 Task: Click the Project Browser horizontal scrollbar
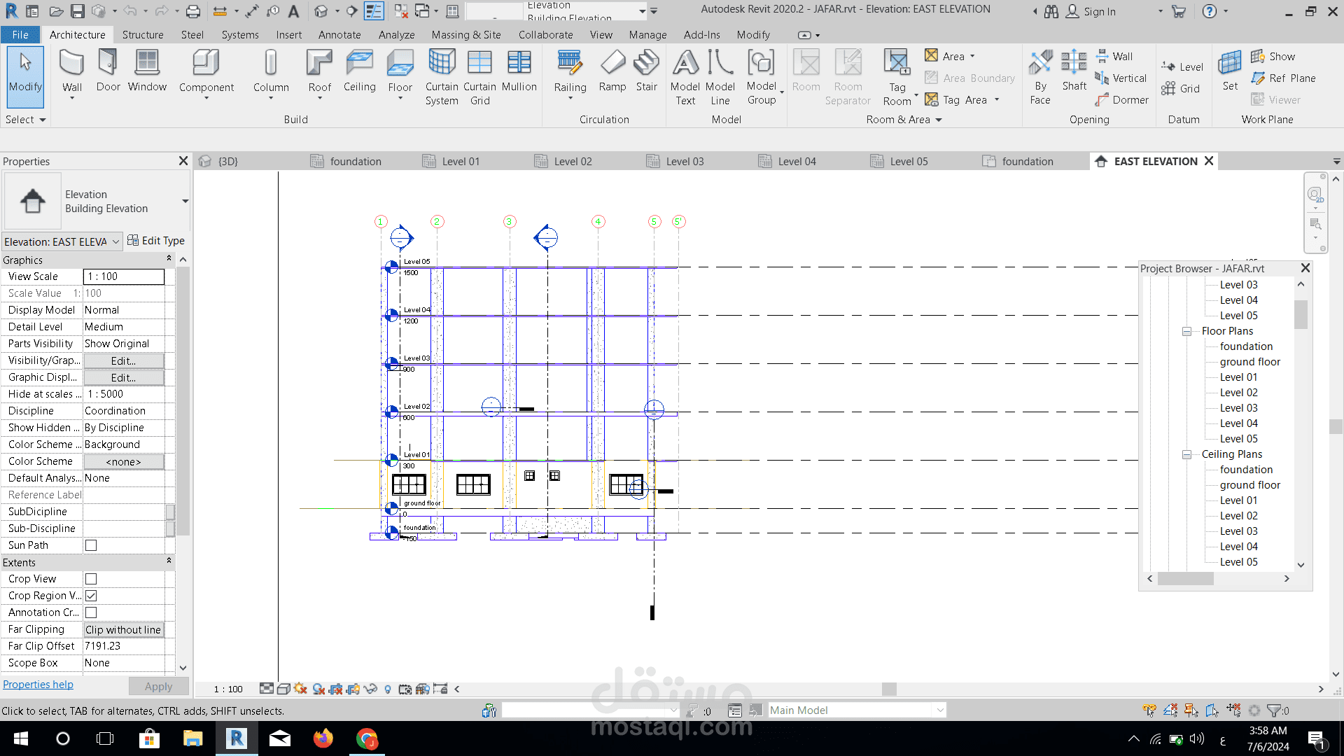click(x=1185, y=579)
